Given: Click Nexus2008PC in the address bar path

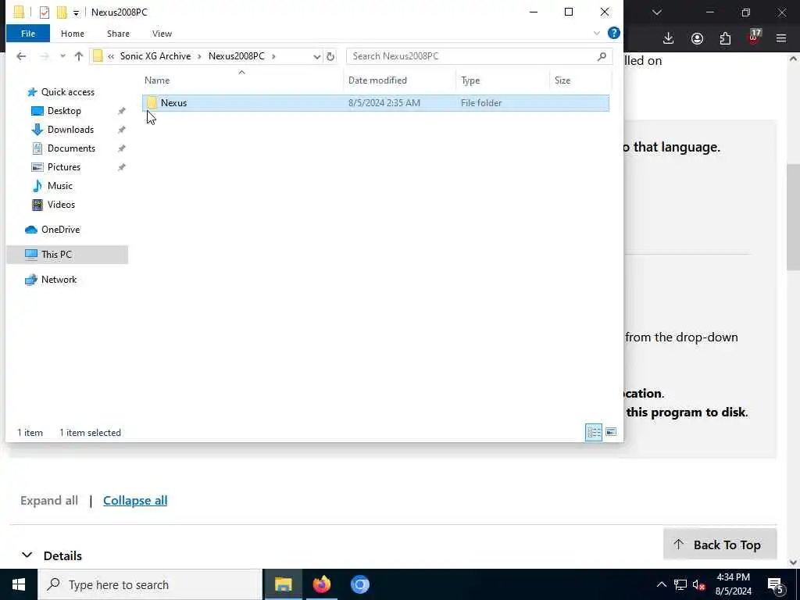Looking at the screenshot, I should point(236,56).
